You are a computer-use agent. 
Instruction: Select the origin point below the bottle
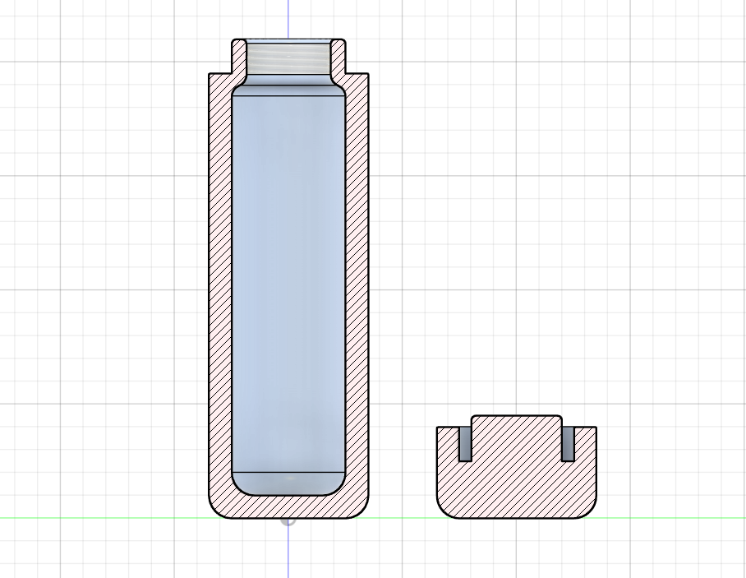(288, 520)
